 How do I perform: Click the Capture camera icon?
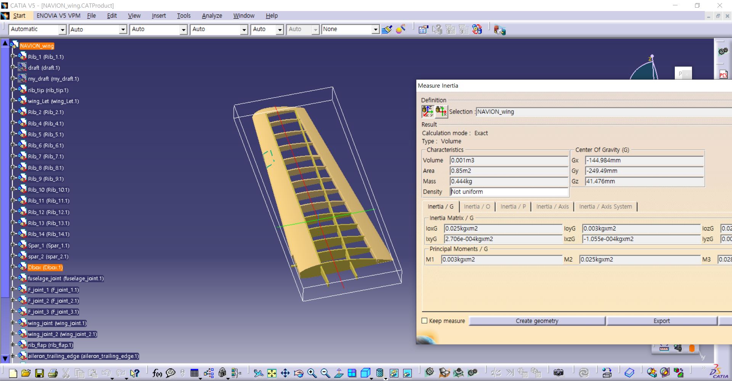pyautogui.click(x=558, y=373)
